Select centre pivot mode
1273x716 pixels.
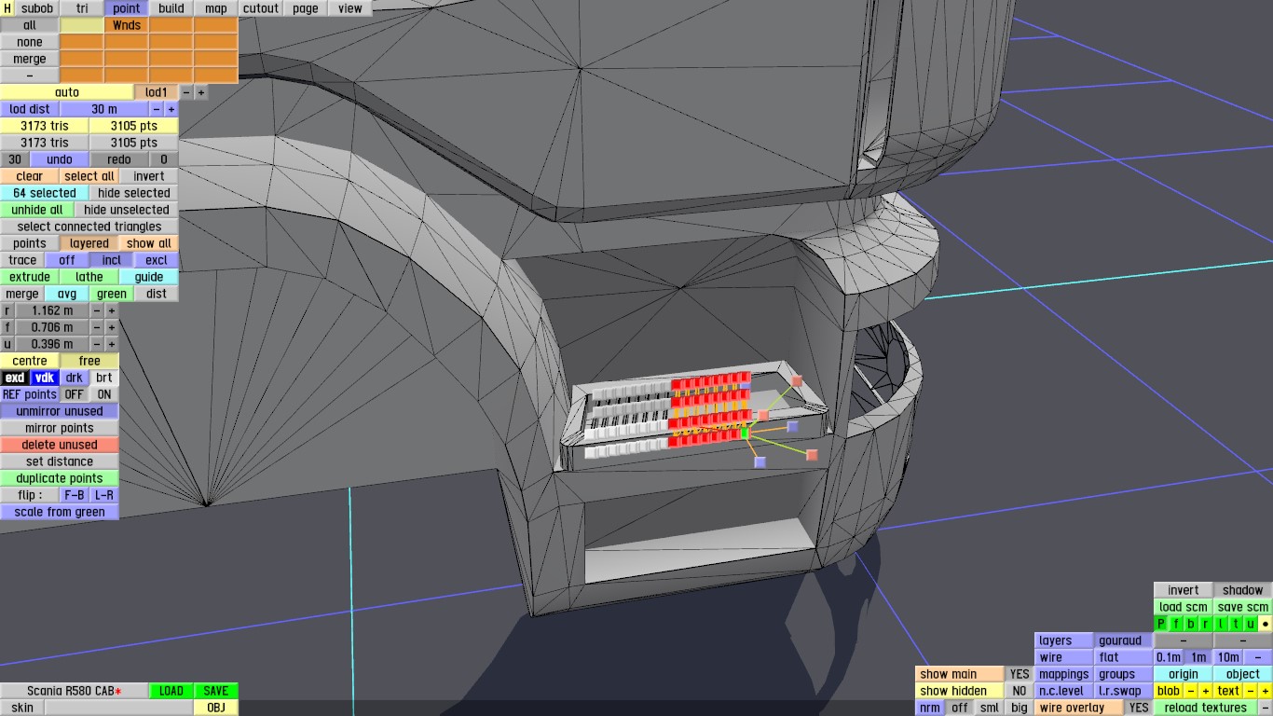30,361
